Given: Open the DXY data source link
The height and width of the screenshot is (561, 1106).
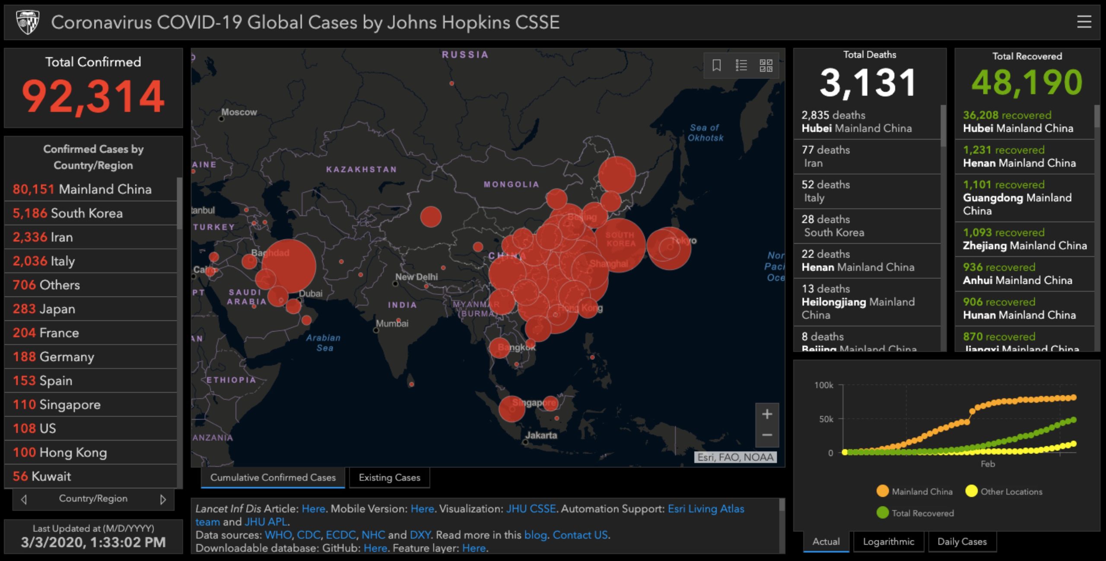Looking at the screenshot, I should pos(420,535).
